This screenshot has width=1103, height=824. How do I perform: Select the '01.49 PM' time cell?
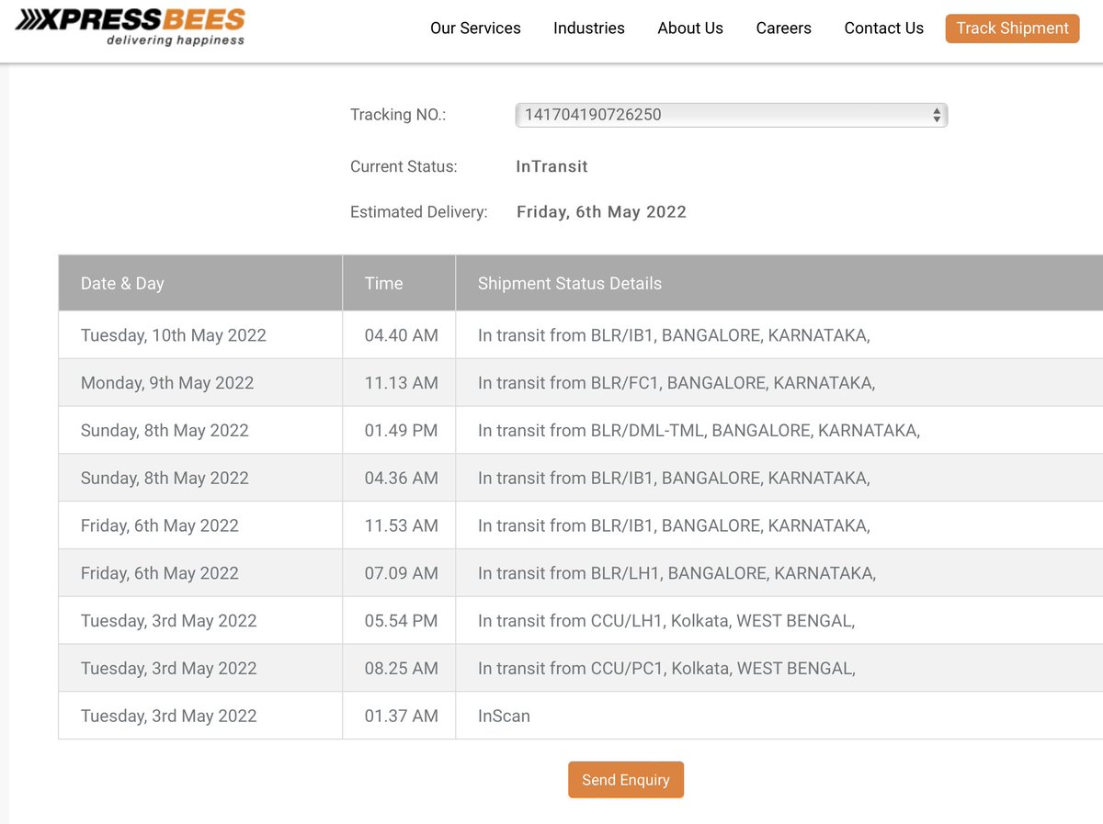coord(401,431)
